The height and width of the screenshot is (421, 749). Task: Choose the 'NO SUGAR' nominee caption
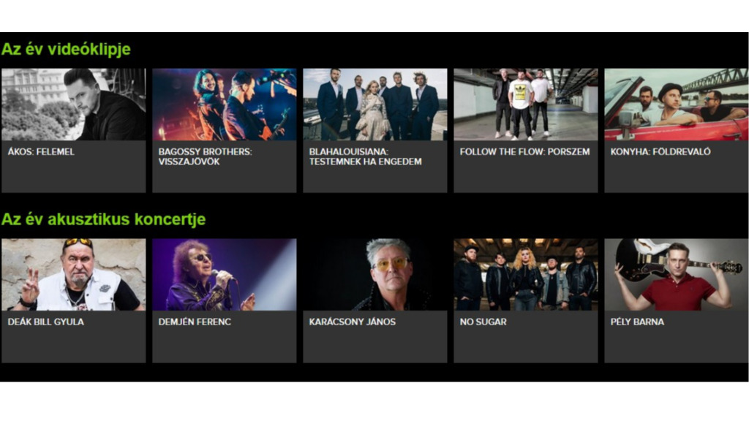click(483, 322)
